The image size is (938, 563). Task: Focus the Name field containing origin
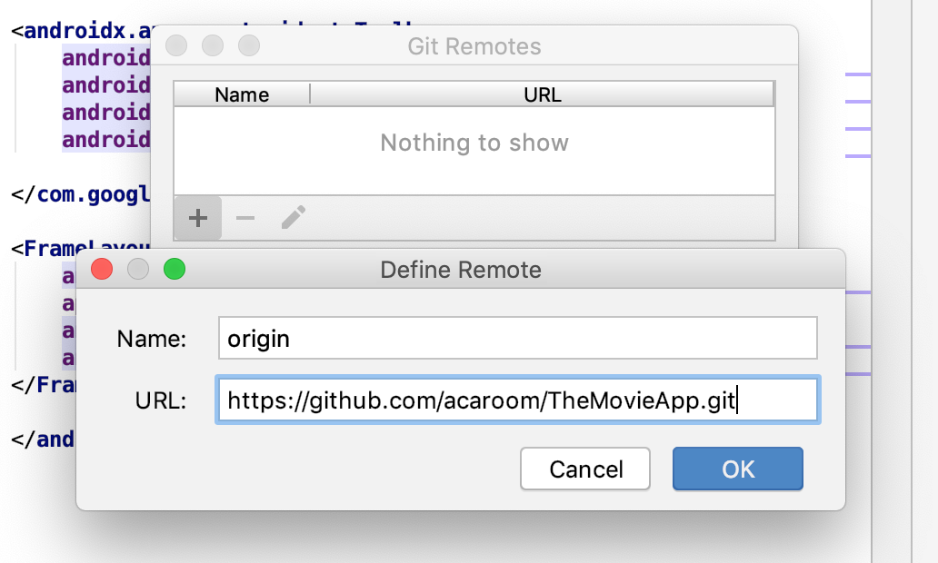click(x=517, y=339)
